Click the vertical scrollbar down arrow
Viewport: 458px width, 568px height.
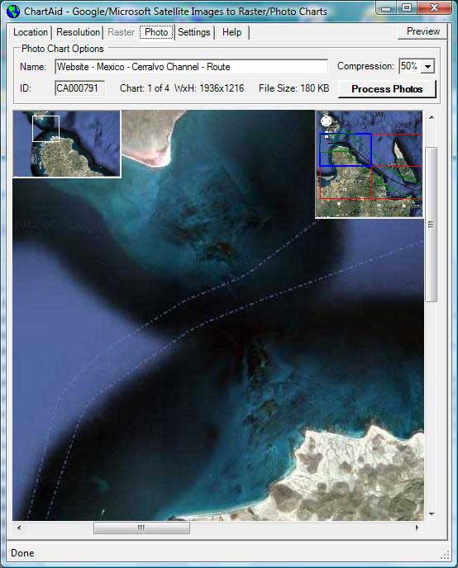(432, 514)
